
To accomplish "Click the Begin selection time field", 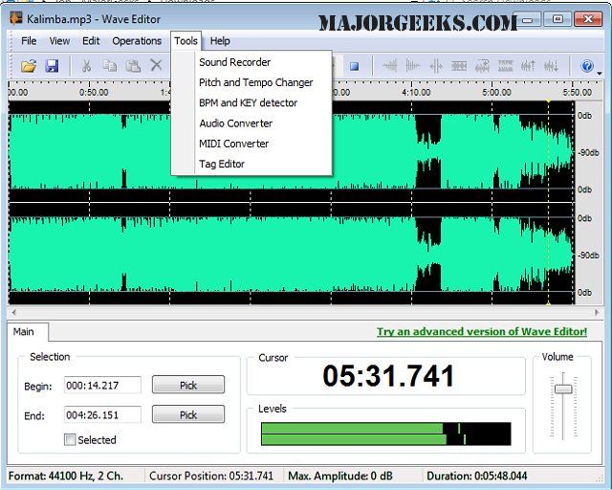I will (x=102, y=386).
